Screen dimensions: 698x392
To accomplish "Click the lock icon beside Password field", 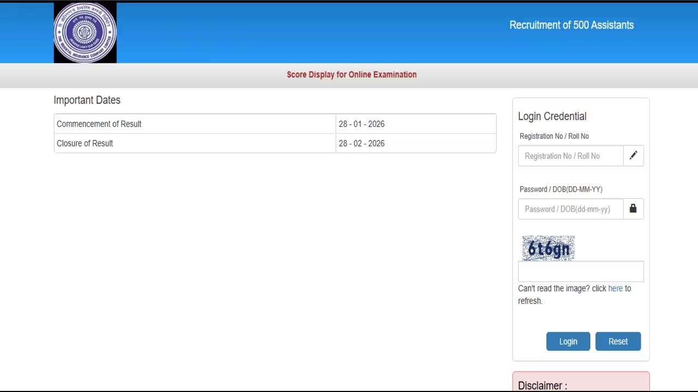I will point(633,209).
